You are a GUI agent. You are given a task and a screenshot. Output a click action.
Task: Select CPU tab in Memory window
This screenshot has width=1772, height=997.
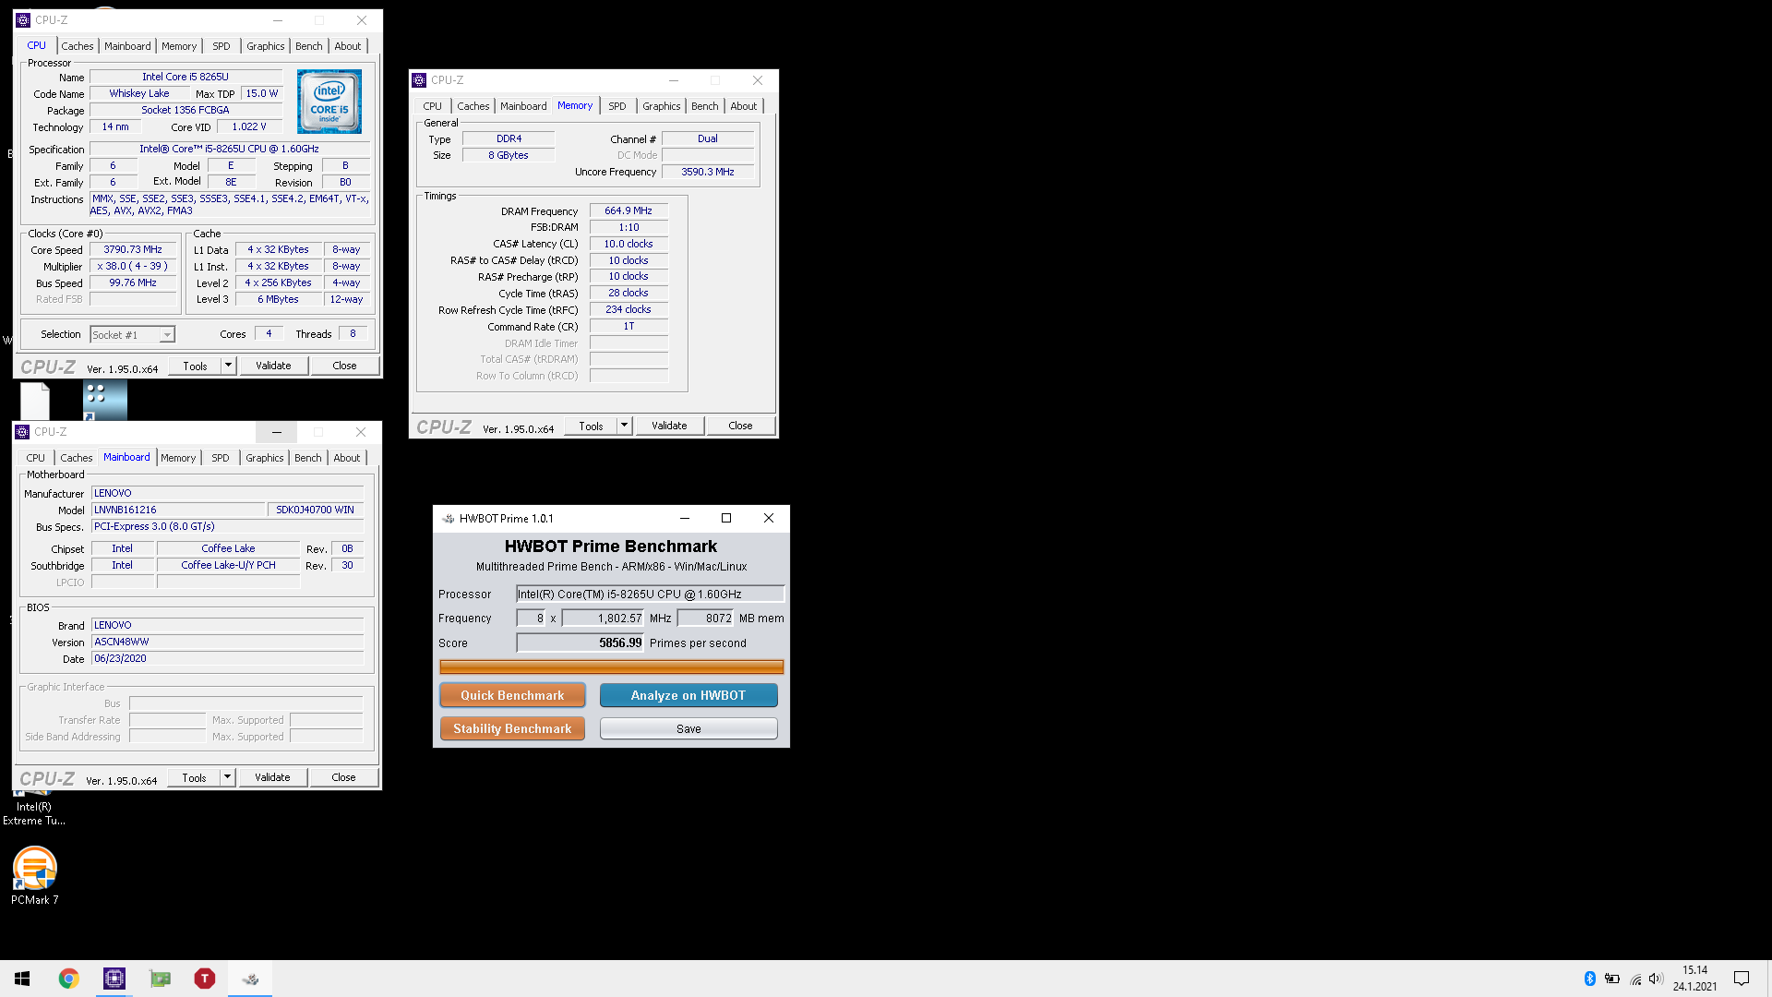(x=433, y=106)
